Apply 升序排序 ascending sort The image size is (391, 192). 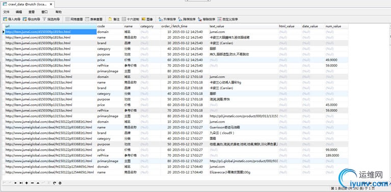click(167, 19)
